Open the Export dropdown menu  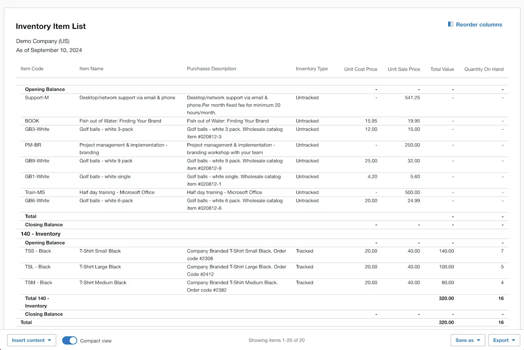504,340
